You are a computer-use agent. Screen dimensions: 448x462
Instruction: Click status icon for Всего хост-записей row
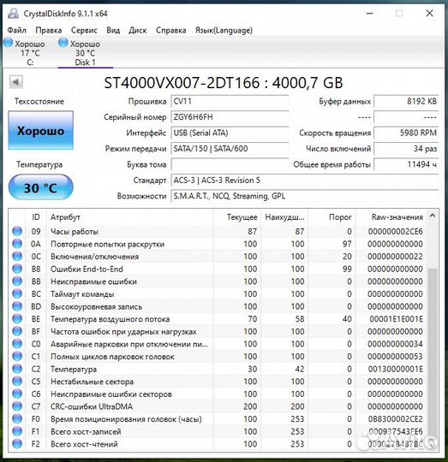point(17,431)
